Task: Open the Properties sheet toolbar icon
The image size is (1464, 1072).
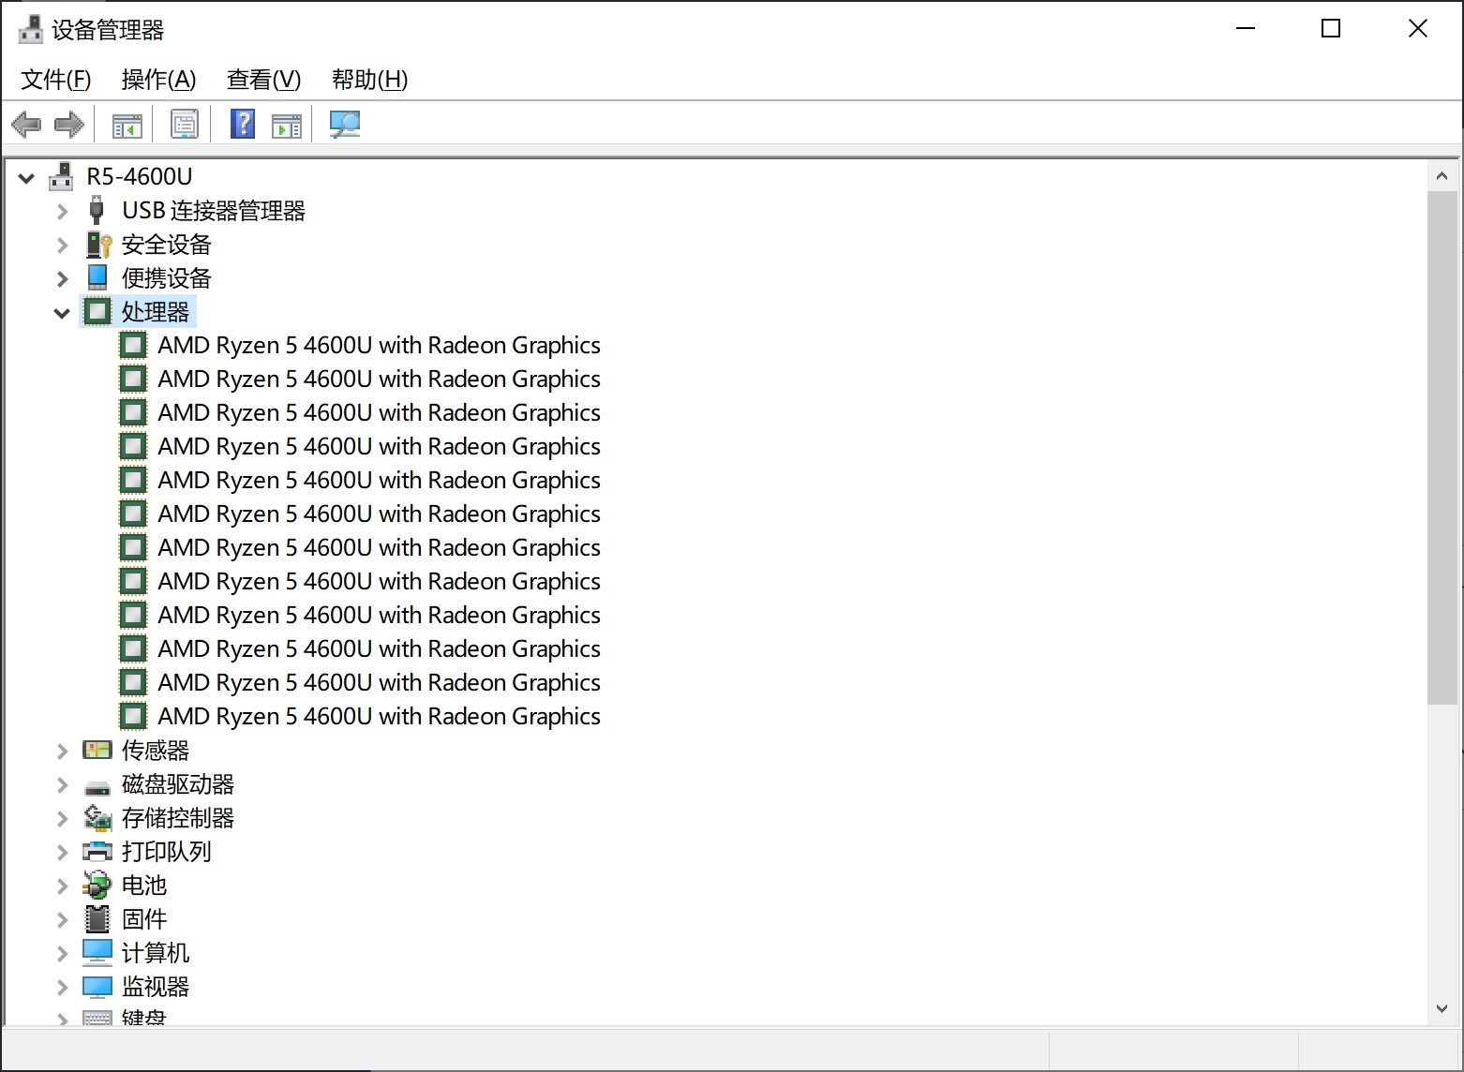Action: [x=185, y=125]
